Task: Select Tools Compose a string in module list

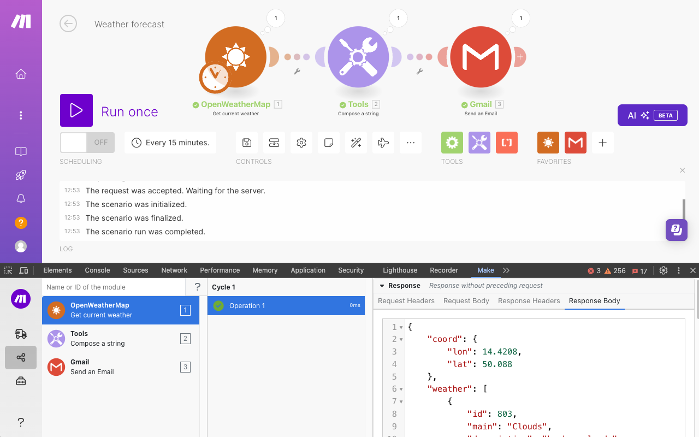Action: point(121,339)
